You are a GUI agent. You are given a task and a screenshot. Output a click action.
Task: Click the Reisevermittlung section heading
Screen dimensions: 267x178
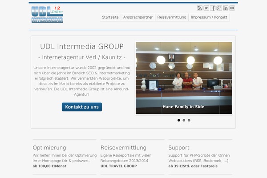pyautogui.click(x=123, y=147)
